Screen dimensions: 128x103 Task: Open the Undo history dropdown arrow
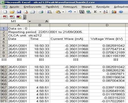pos(75,12)
